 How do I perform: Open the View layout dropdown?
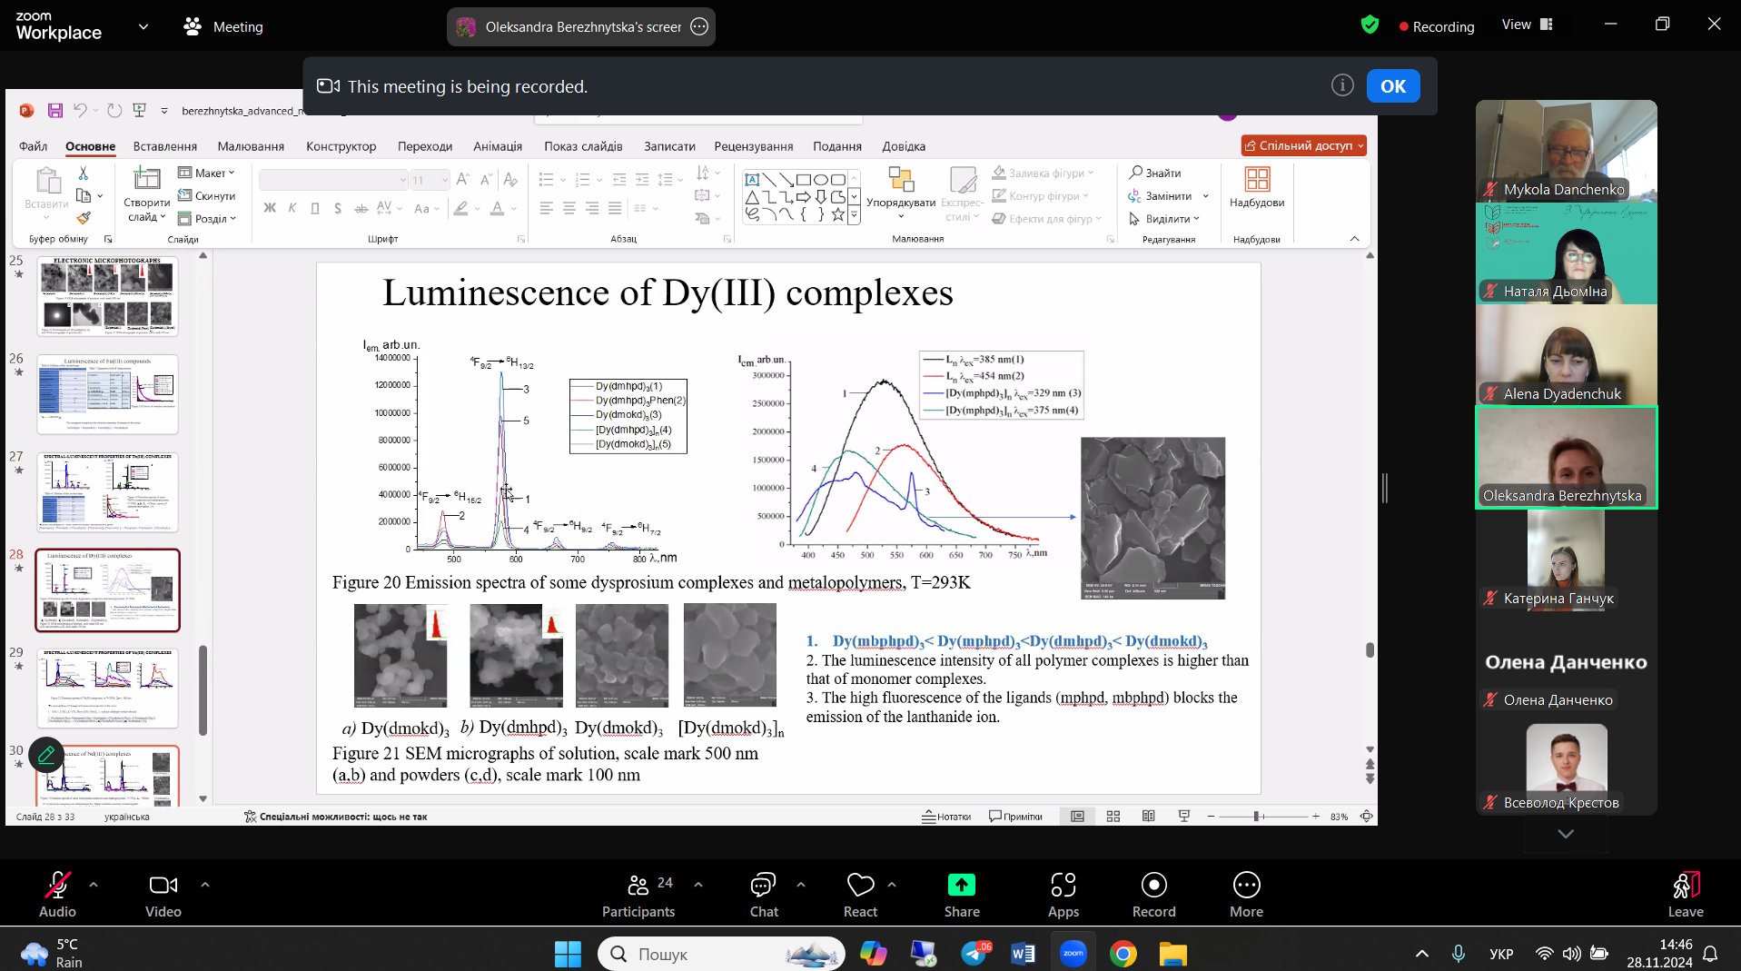pyautogui.click(x=1527, y=25)
